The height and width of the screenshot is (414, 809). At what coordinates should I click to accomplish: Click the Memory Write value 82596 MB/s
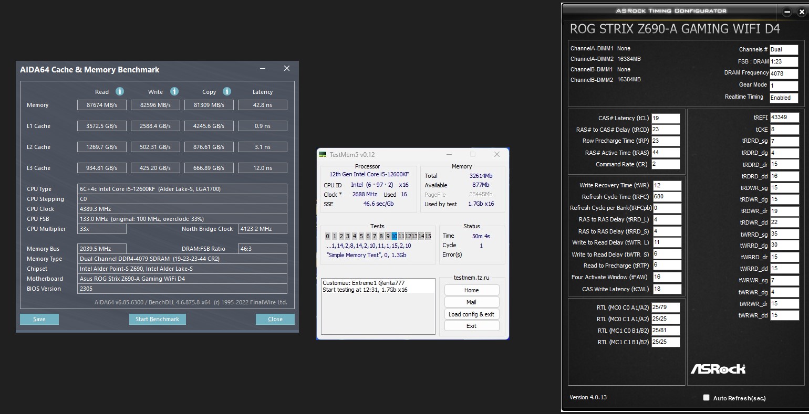tap(155, 105)
